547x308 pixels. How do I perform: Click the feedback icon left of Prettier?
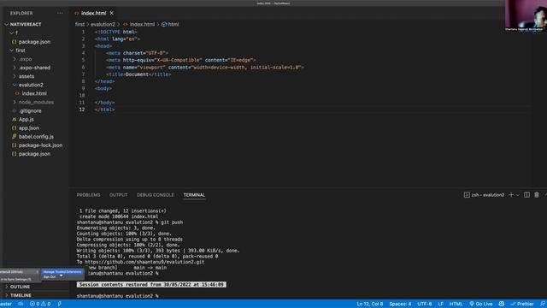[x=502, y=304]
